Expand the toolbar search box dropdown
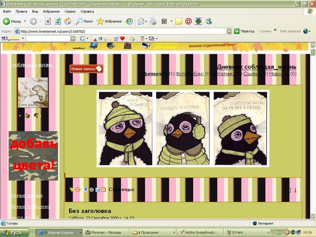The image size is (316, 237). (x=73, y=38)
